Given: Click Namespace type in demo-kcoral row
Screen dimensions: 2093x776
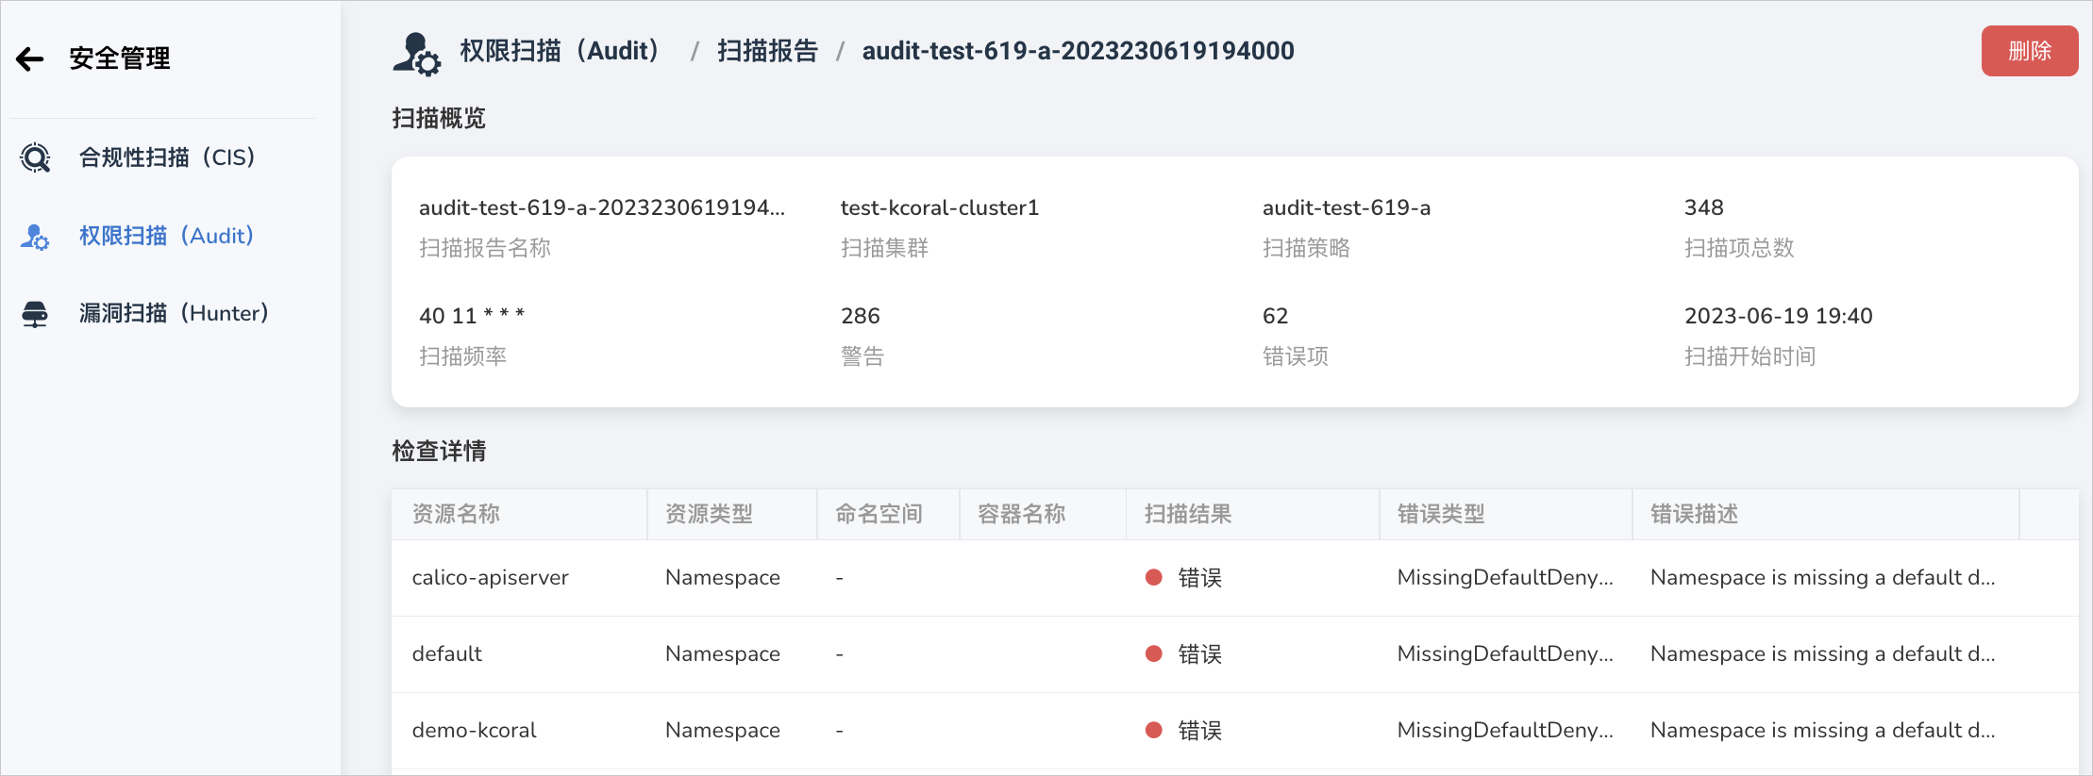Looking at the screenshot, I should click(723, 730).
